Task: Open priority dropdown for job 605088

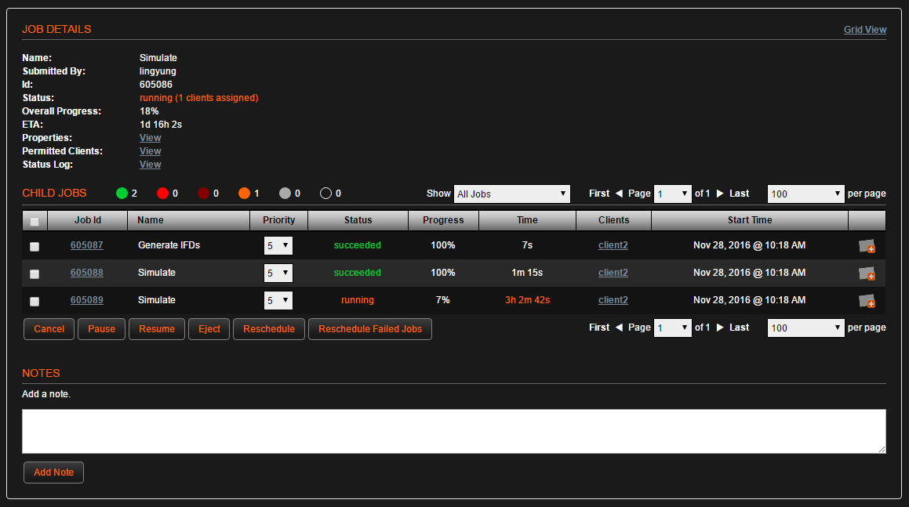Action: click(278, 273)
